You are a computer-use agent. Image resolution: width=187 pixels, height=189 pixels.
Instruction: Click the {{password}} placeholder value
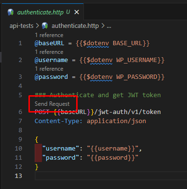point(113,158)
